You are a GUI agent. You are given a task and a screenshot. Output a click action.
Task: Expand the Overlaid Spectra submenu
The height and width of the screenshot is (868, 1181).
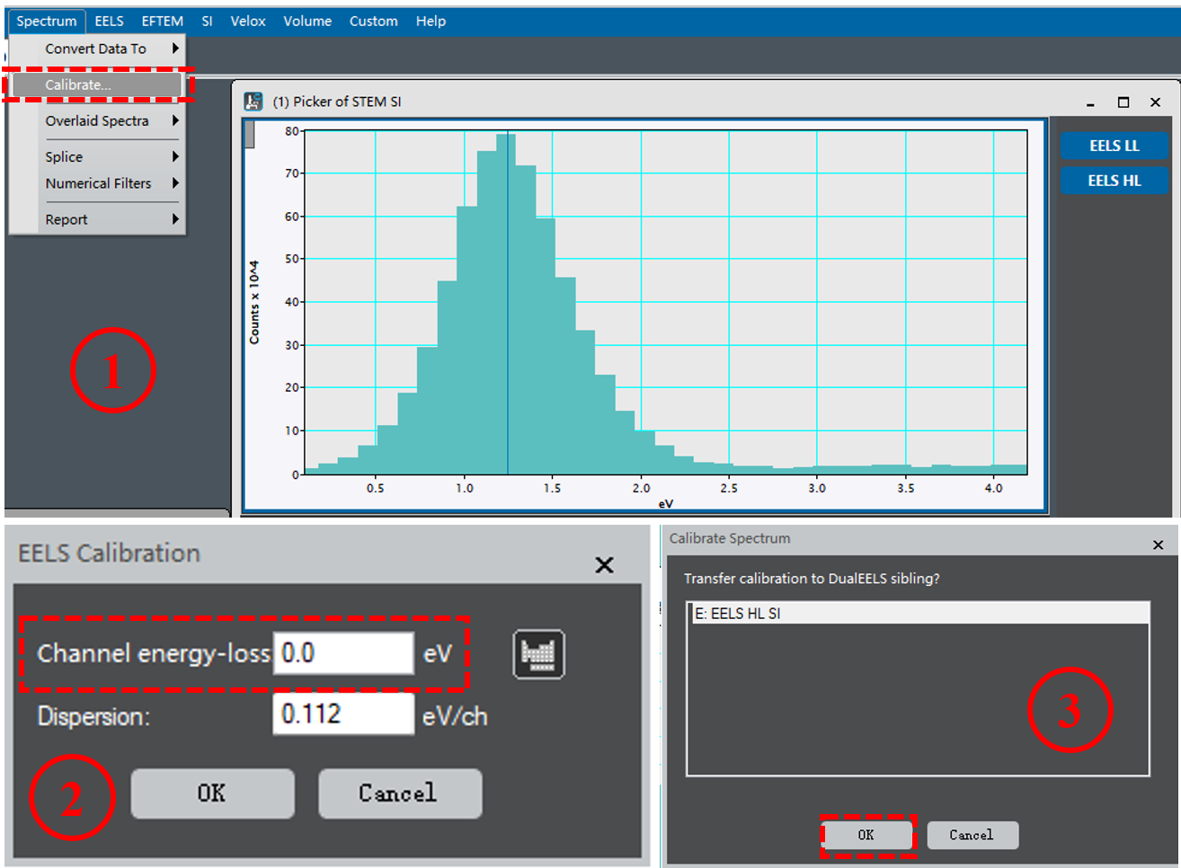tap(97, 120)
